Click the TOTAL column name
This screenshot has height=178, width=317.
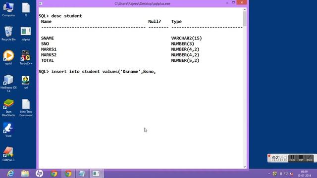coord(48,60)
